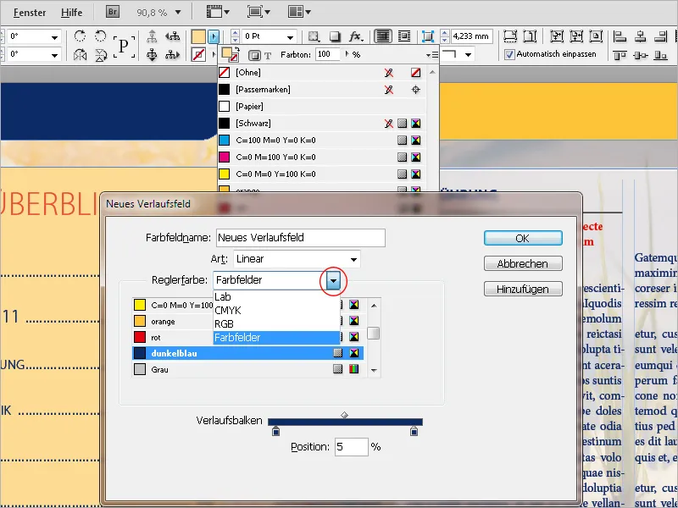Click Abbrechen button
The height and width of the screenshot is (508, 678).
523,263
